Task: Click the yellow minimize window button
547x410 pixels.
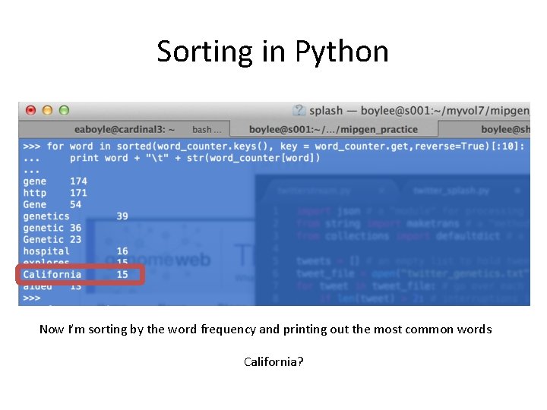Action: tap(47, 111)
